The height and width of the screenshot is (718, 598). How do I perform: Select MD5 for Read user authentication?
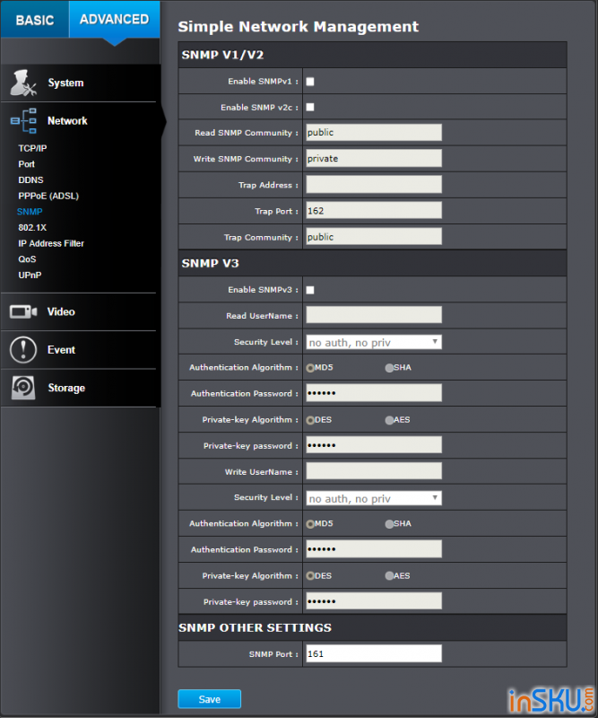pos(311,368)
